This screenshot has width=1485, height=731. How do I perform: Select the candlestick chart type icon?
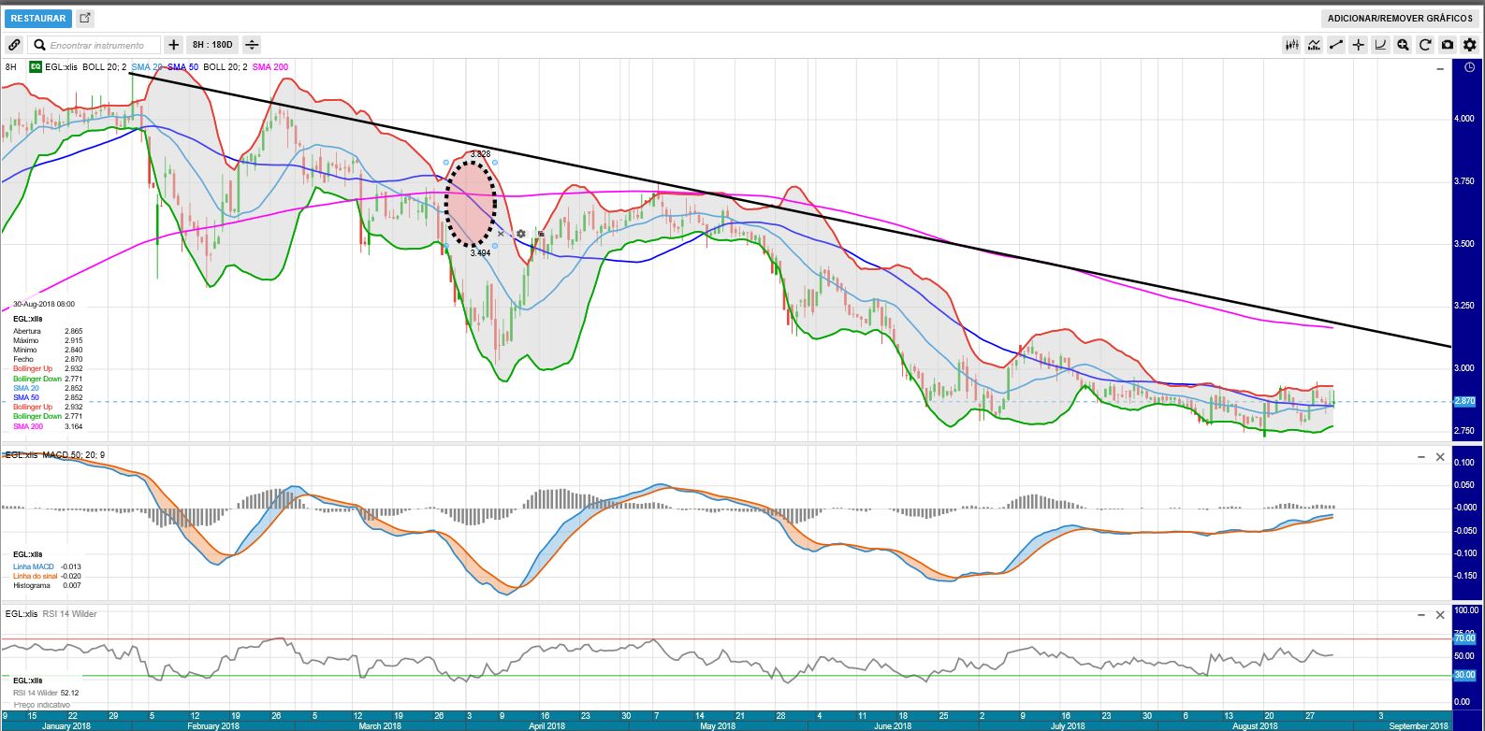click(x=1292, y=45)
